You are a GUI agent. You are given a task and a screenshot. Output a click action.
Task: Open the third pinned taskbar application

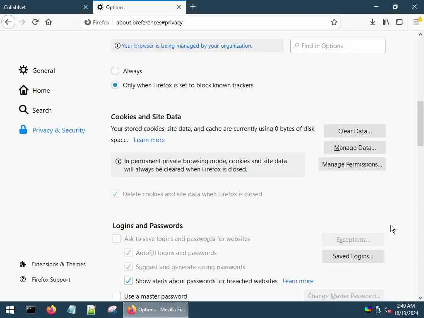tap(71, 310)
